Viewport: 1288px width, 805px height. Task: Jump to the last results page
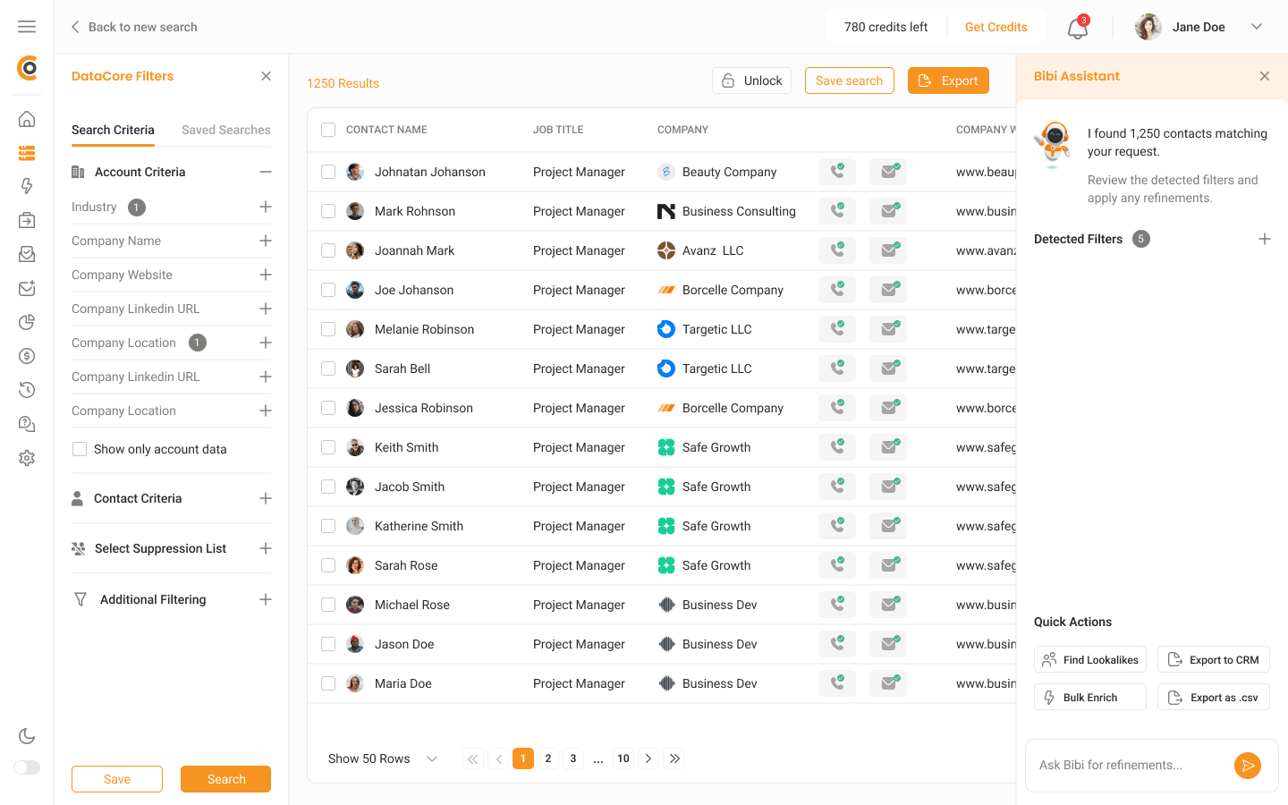tap(674, 758)
